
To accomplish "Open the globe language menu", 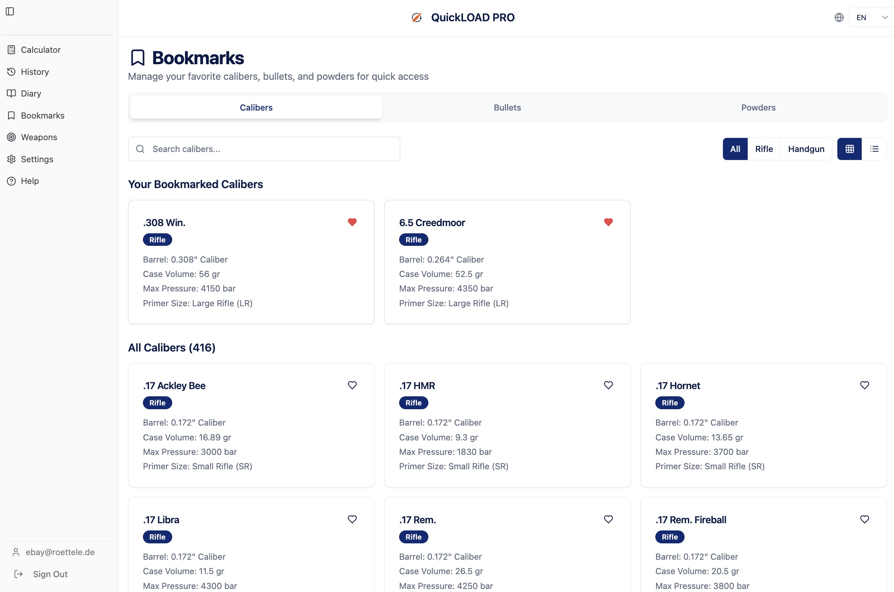I will tap(839, 17).
